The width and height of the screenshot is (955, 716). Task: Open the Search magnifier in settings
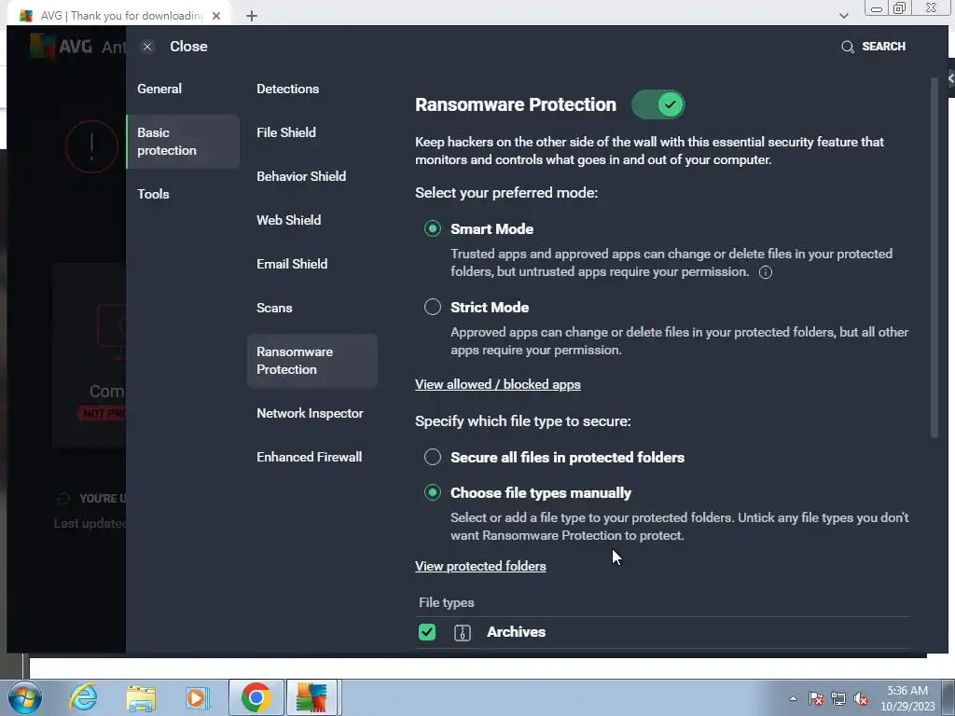coord(847,47)
